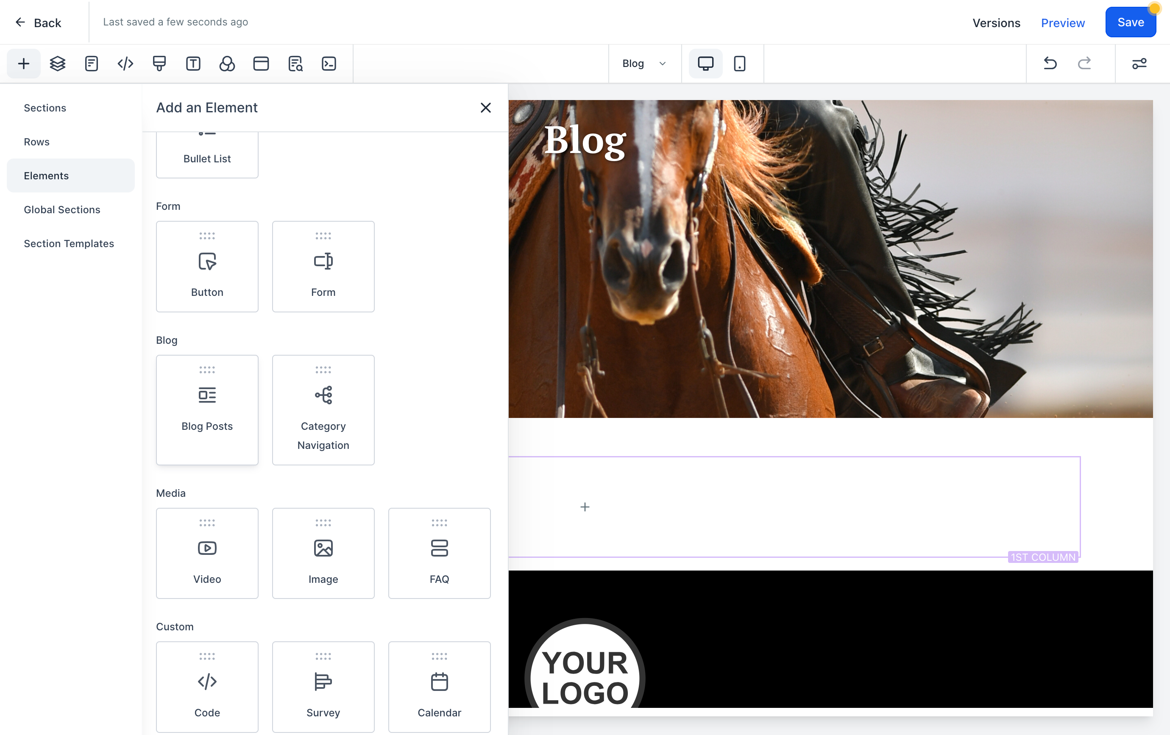Open the typography T icon
1170x735 pixels.
coord(193,64)
